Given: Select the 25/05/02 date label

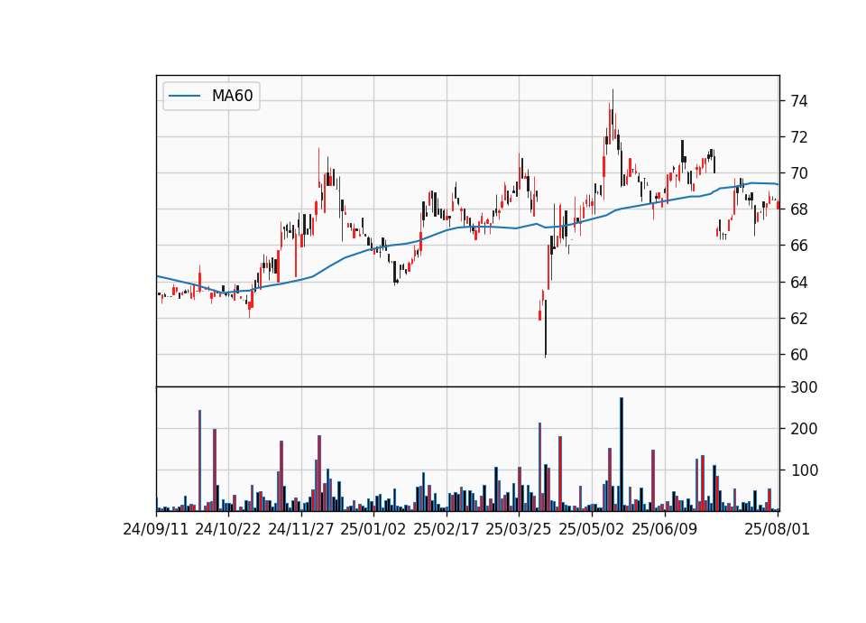Looking at the screenshot, I should coord(592,529).
